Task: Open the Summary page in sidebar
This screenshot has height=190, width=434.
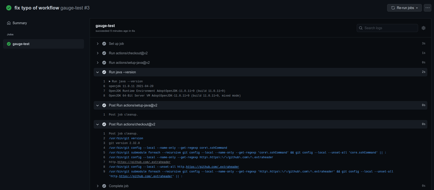Action: point(43,23)
